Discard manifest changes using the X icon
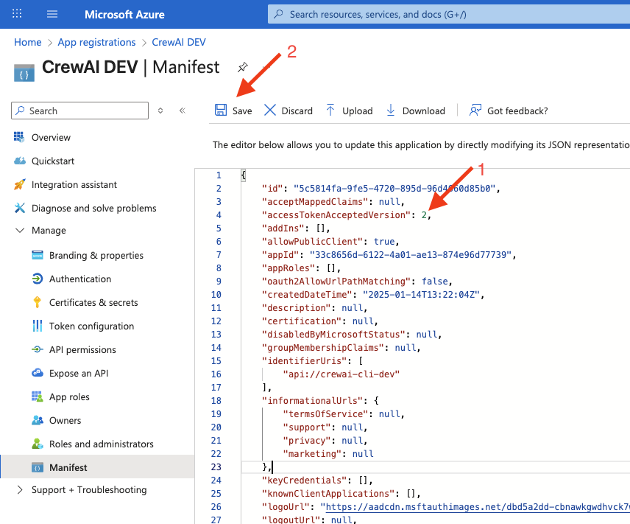This screenshot has width=630, height=524. pyautogui.click(x=270, y=111)
